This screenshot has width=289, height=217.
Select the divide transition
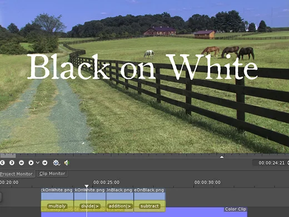(90, 206)
